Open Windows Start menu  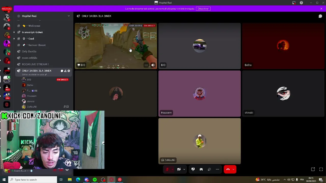pyautogui.click(x=4, y=180)
